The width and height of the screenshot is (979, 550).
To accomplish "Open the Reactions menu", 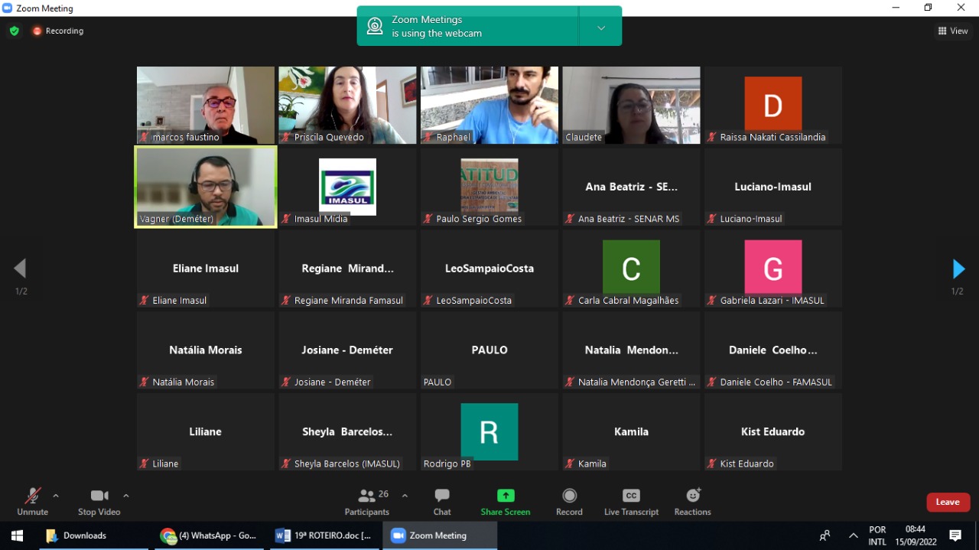I will click(x=692, y=501).
